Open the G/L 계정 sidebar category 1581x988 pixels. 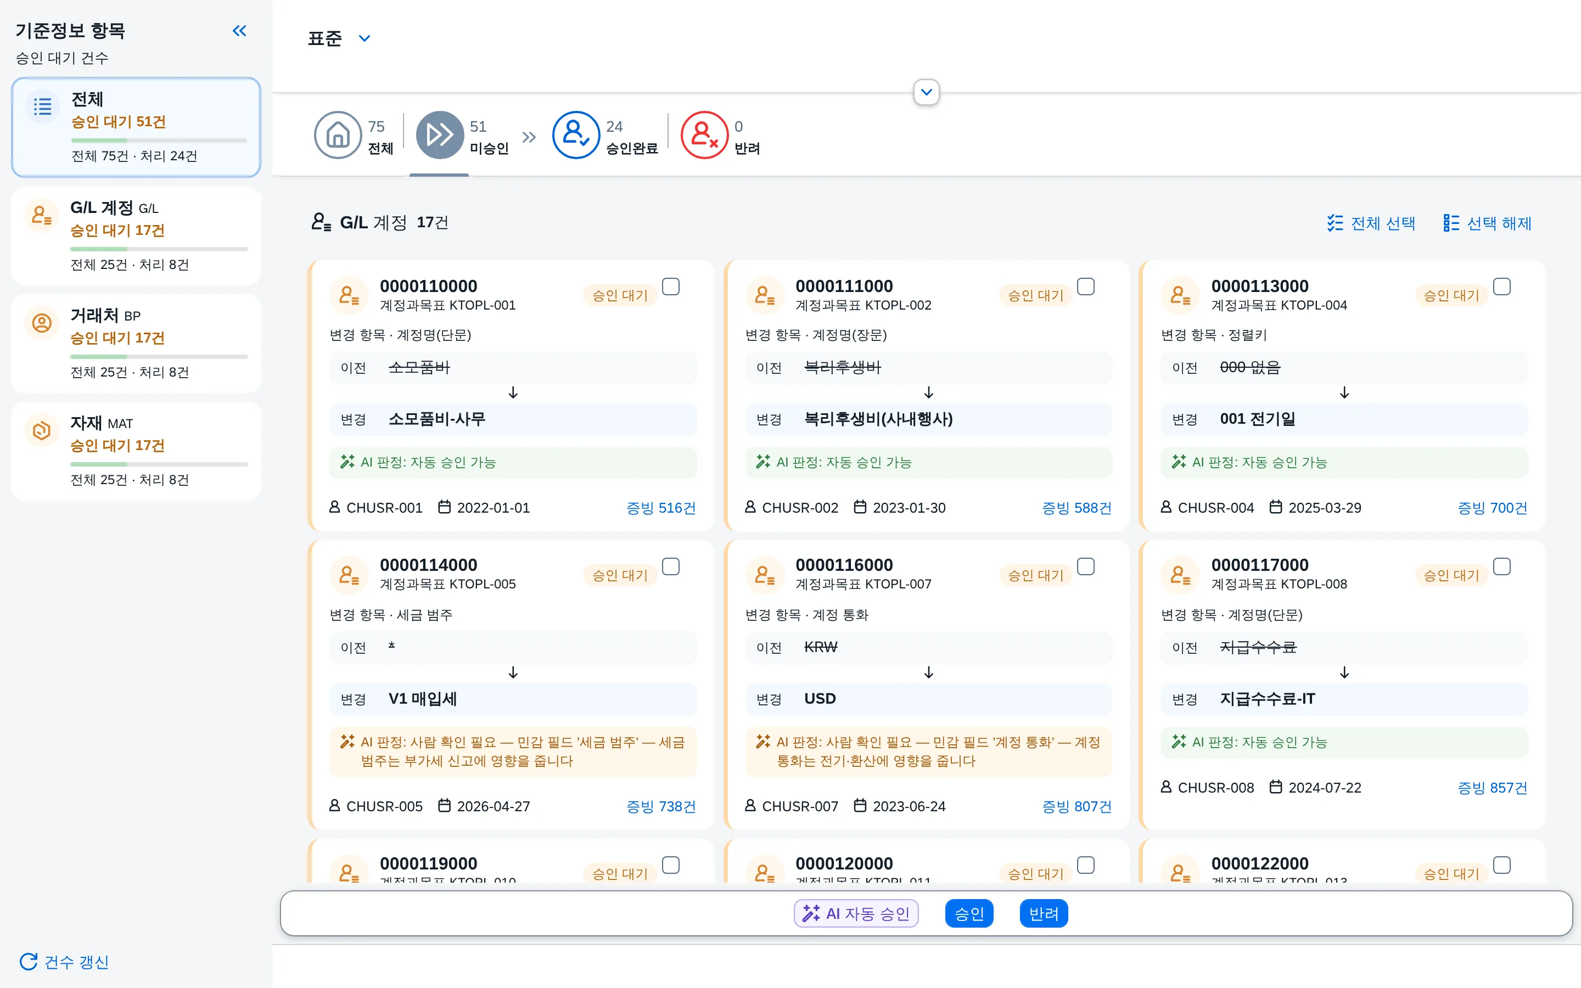(x=136, y=236)
